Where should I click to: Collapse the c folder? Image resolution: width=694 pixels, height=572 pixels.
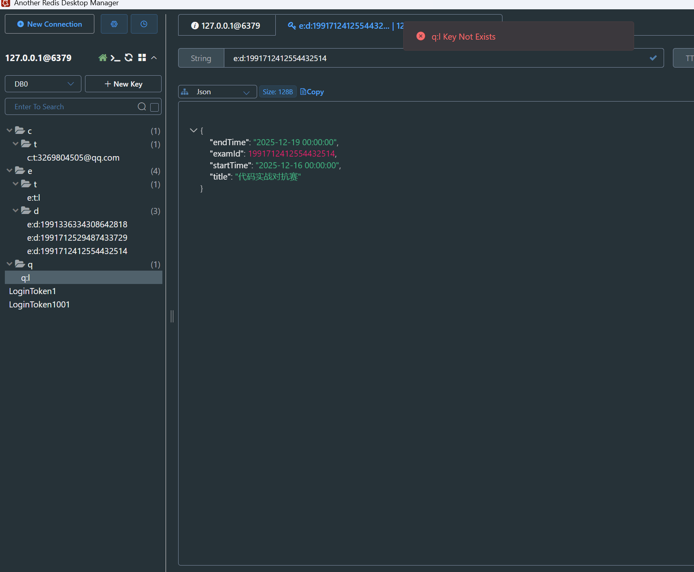click(9, 130)
